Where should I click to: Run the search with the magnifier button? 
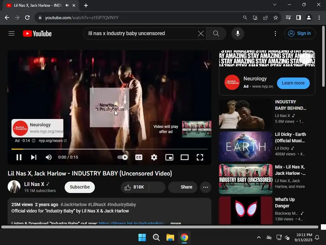click(216, 33)
